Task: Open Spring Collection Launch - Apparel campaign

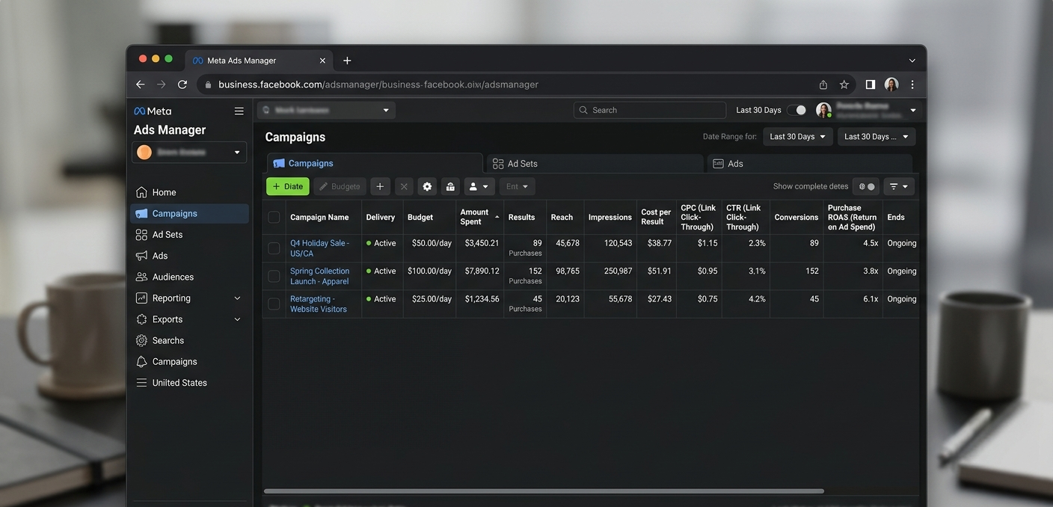Action: (319, 276)
